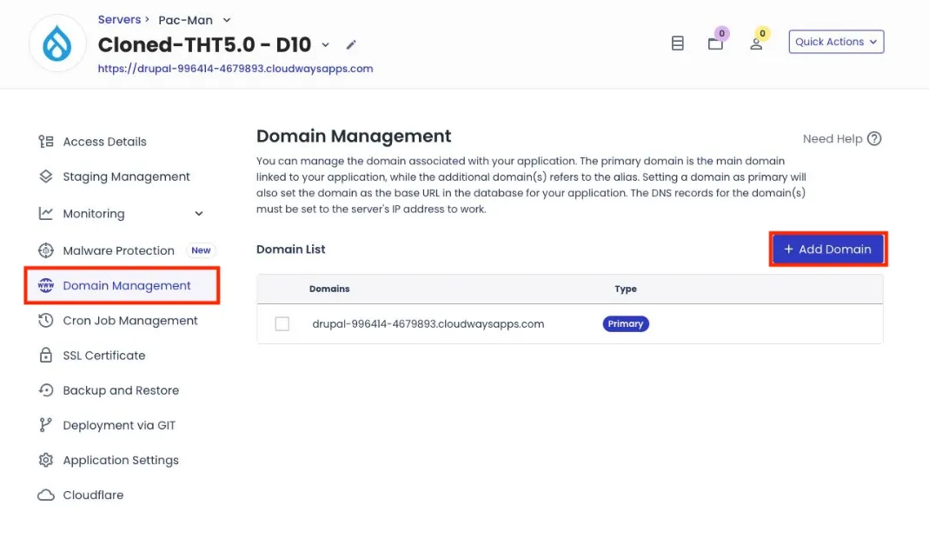Click the Malware Protection shield icon
The image size is (929, 539).
tap(46, 250)
